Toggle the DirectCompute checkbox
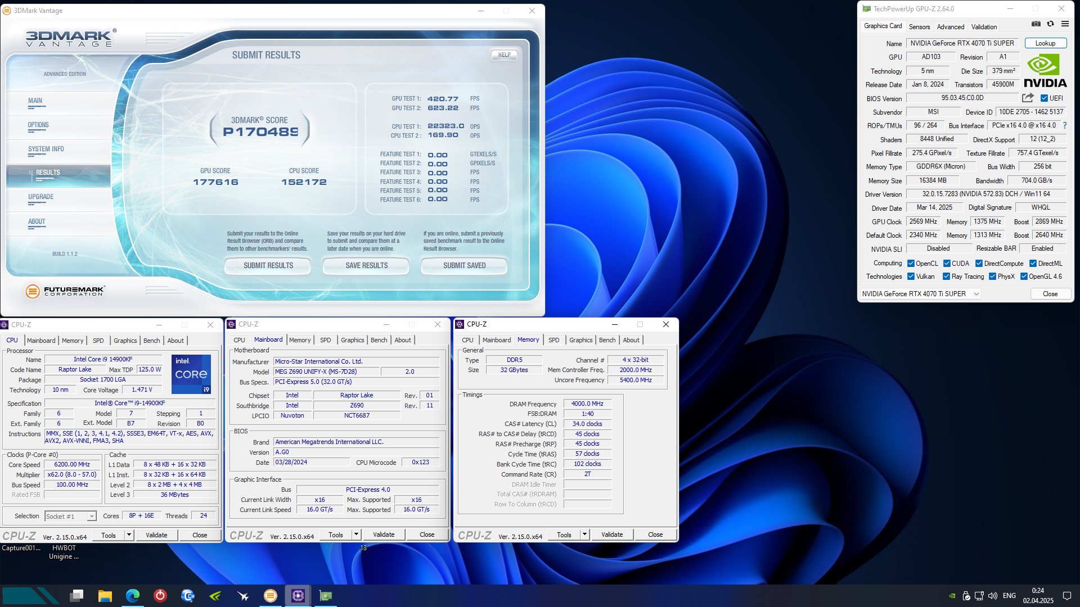1080x607 pixels. (979, 264)
